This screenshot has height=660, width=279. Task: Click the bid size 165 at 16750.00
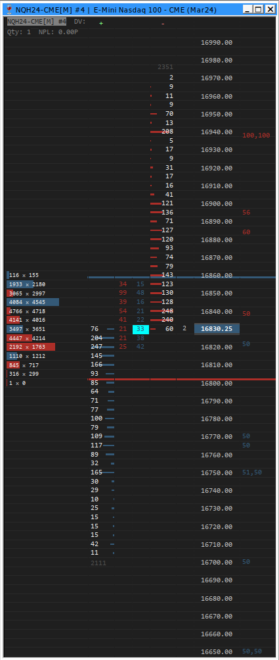(97, 472)
